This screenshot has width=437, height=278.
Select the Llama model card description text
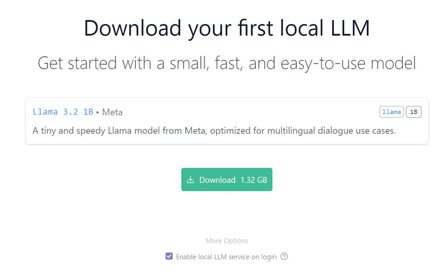[214, 131]
